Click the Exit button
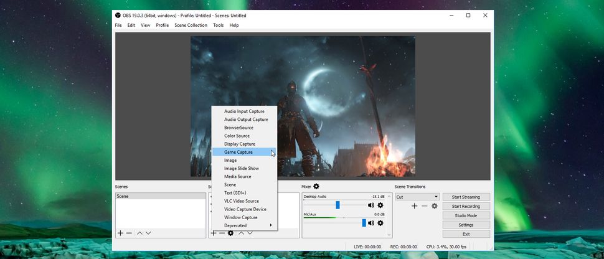Viewport: 604px width, 259px height. coord(466,234)
